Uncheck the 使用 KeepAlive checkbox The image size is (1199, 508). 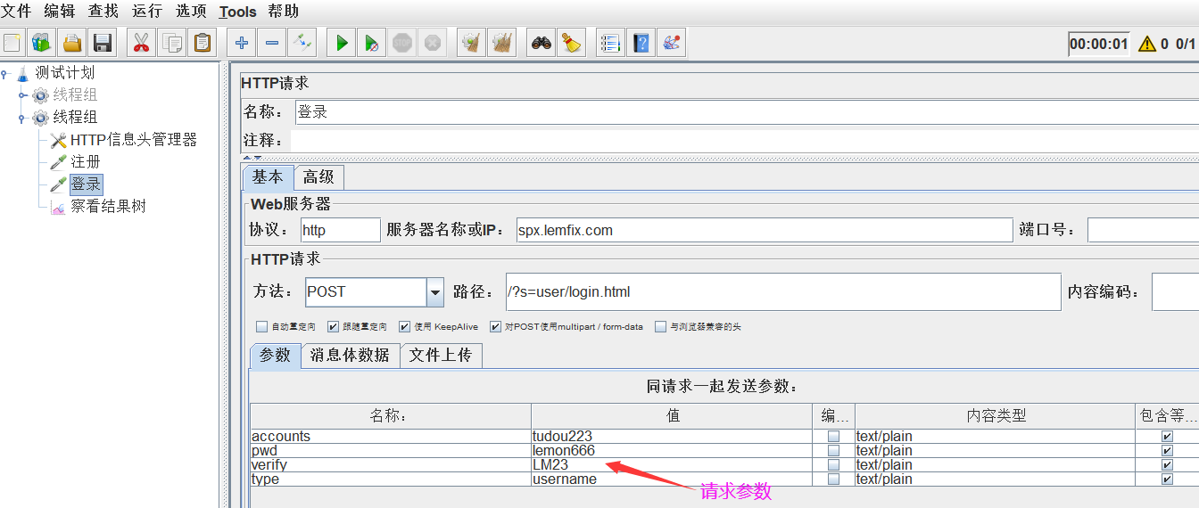(x=404, y=327)
